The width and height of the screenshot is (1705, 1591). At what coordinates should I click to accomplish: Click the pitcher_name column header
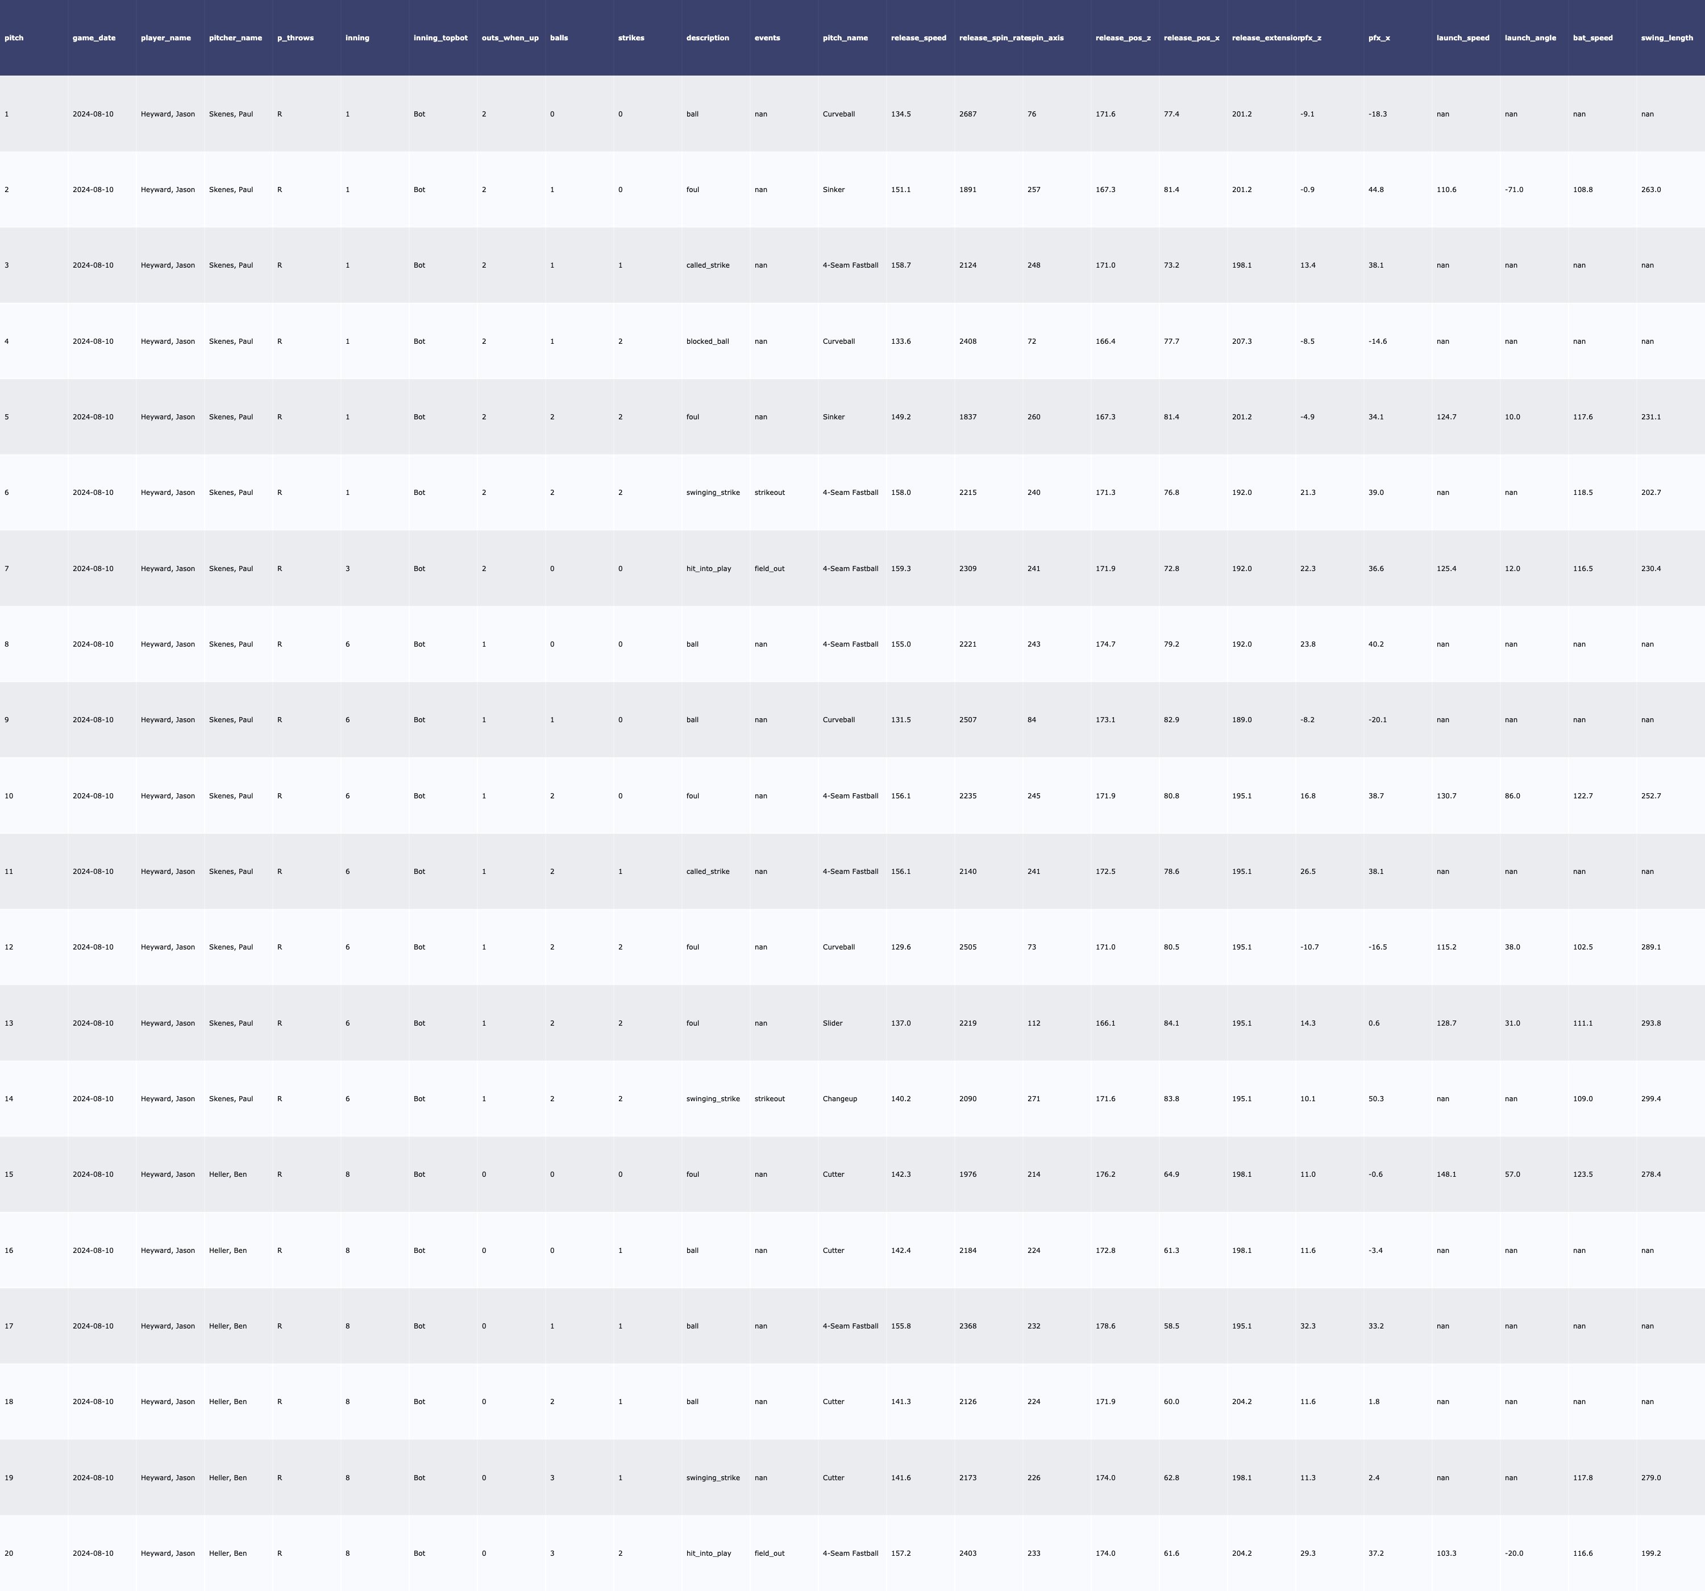(x=235, y=38)
